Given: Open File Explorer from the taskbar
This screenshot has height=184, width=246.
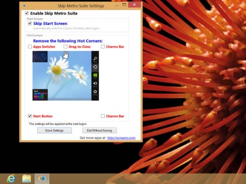Looking at the screenshot, I should (x=26, y=179).
